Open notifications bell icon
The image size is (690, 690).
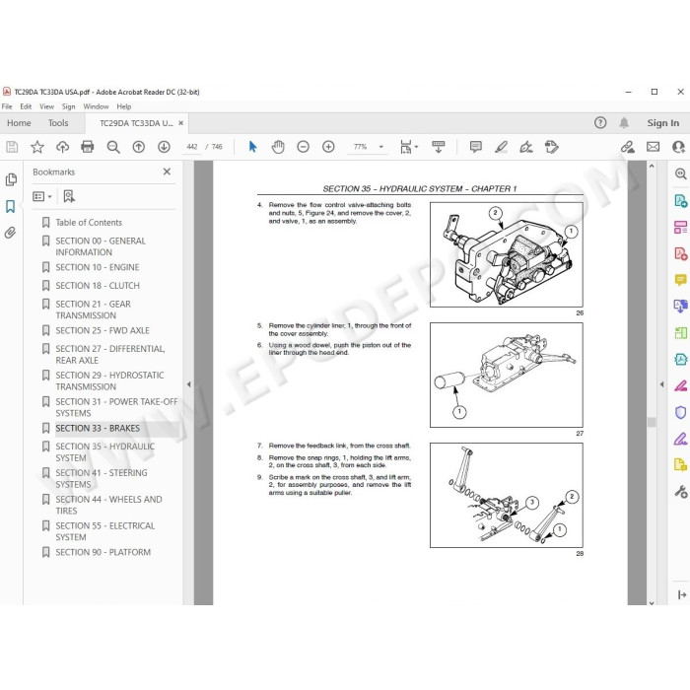point(624,123)
